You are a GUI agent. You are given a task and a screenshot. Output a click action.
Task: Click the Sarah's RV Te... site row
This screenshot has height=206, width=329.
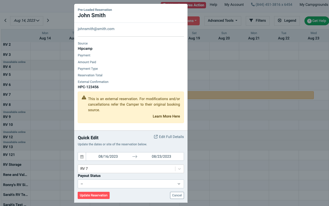point(15,195)
